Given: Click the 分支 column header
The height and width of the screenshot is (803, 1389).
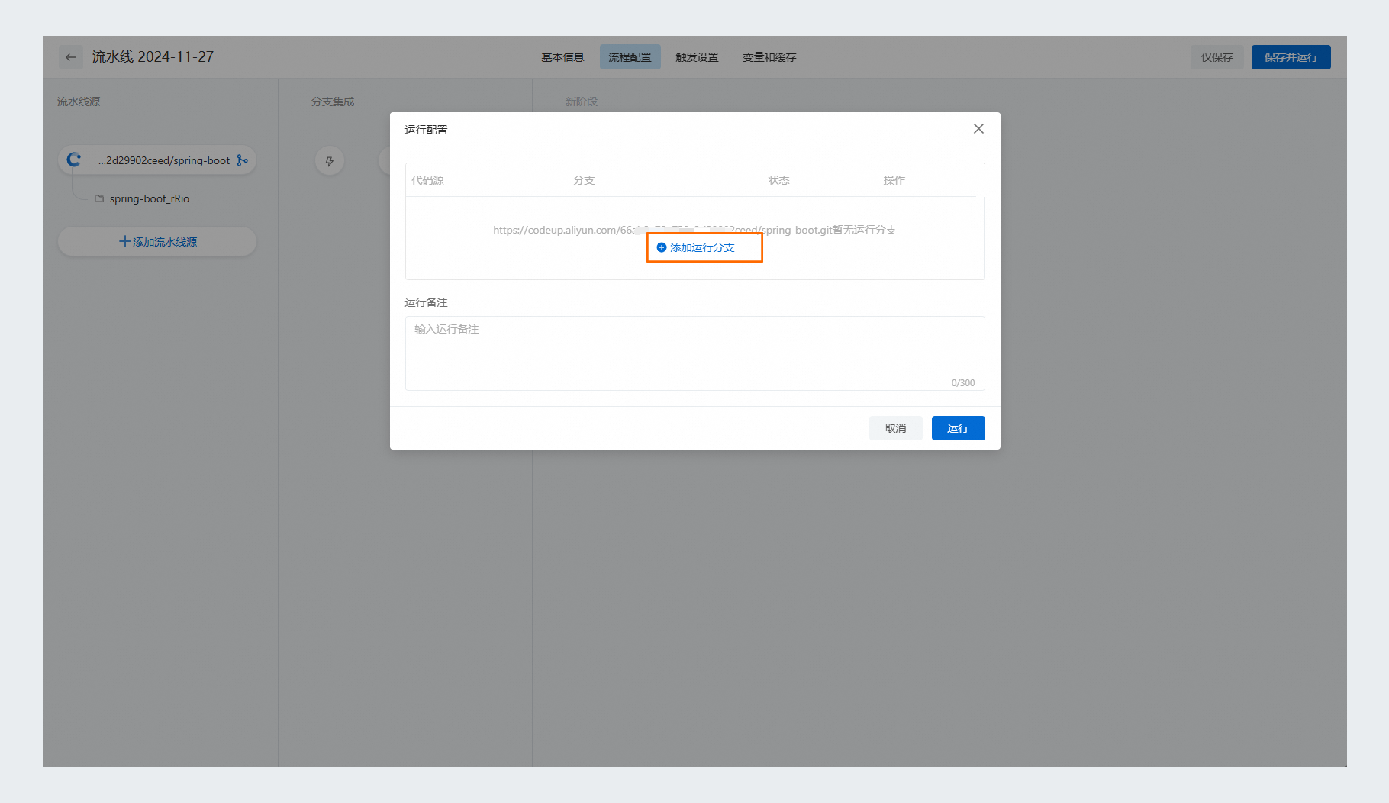Looking at the screenshot, I should [584, 180].
